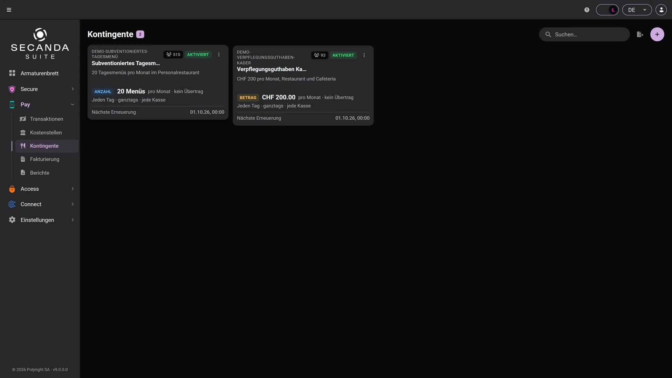Click the CHF 200.00 amount
672x378 pixels.
[279, 97]
